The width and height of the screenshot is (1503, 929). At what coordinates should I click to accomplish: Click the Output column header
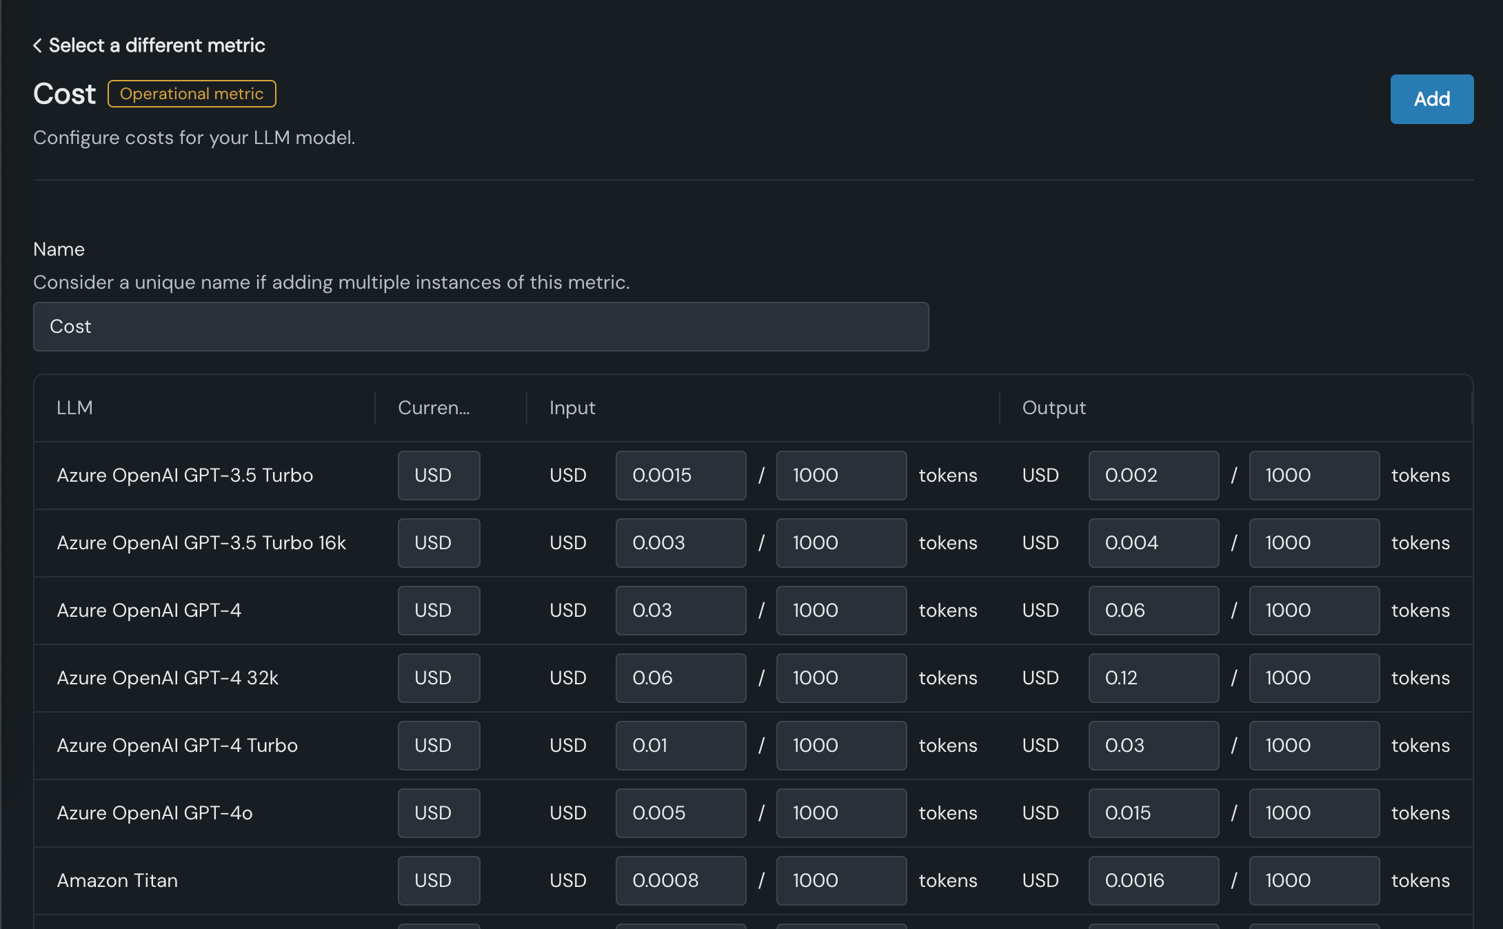pos(1053,408)
